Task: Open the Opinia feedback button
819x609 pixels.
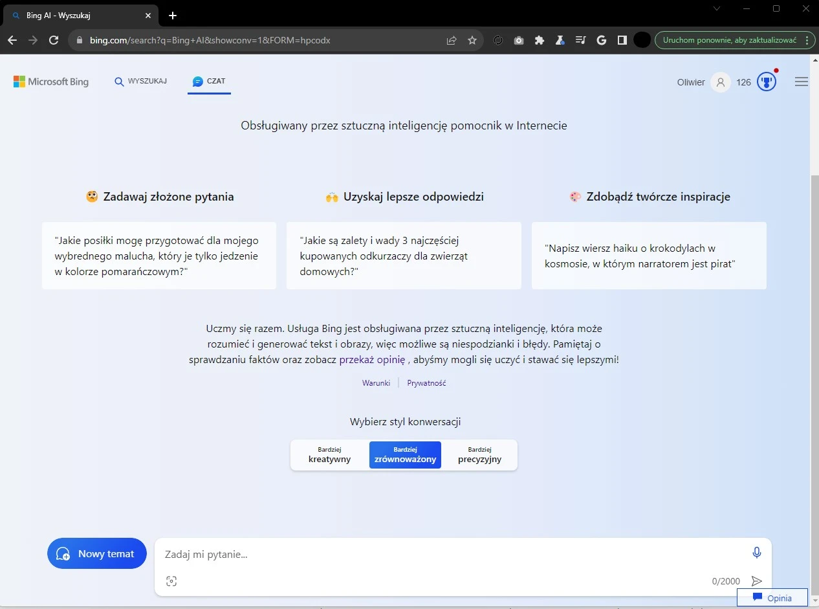Action: point(772,597)
